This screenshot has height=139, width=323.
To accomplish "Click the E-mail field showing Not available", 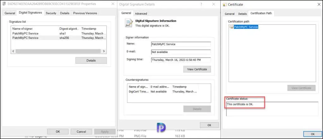I will click(x=181, y=52).
